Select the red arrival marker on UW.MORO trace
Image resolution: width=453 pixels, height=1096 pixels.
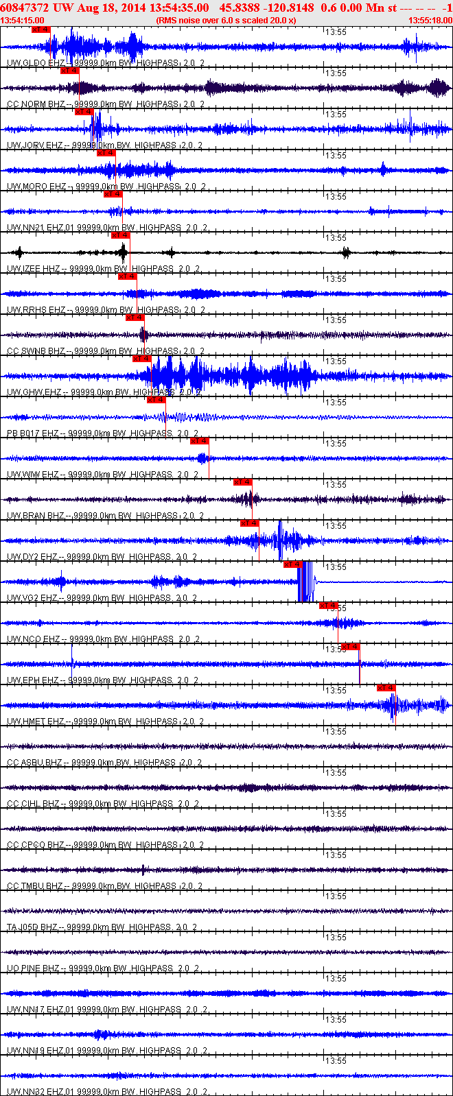click(106, 153)
